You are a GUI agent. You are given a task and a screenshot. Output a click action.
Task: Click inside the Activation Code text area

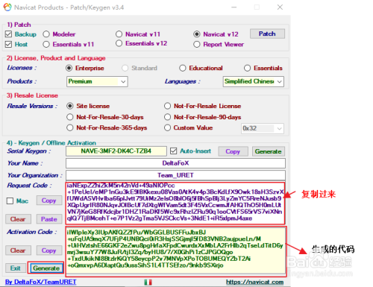pyautogui.click(x=176, y=251)
